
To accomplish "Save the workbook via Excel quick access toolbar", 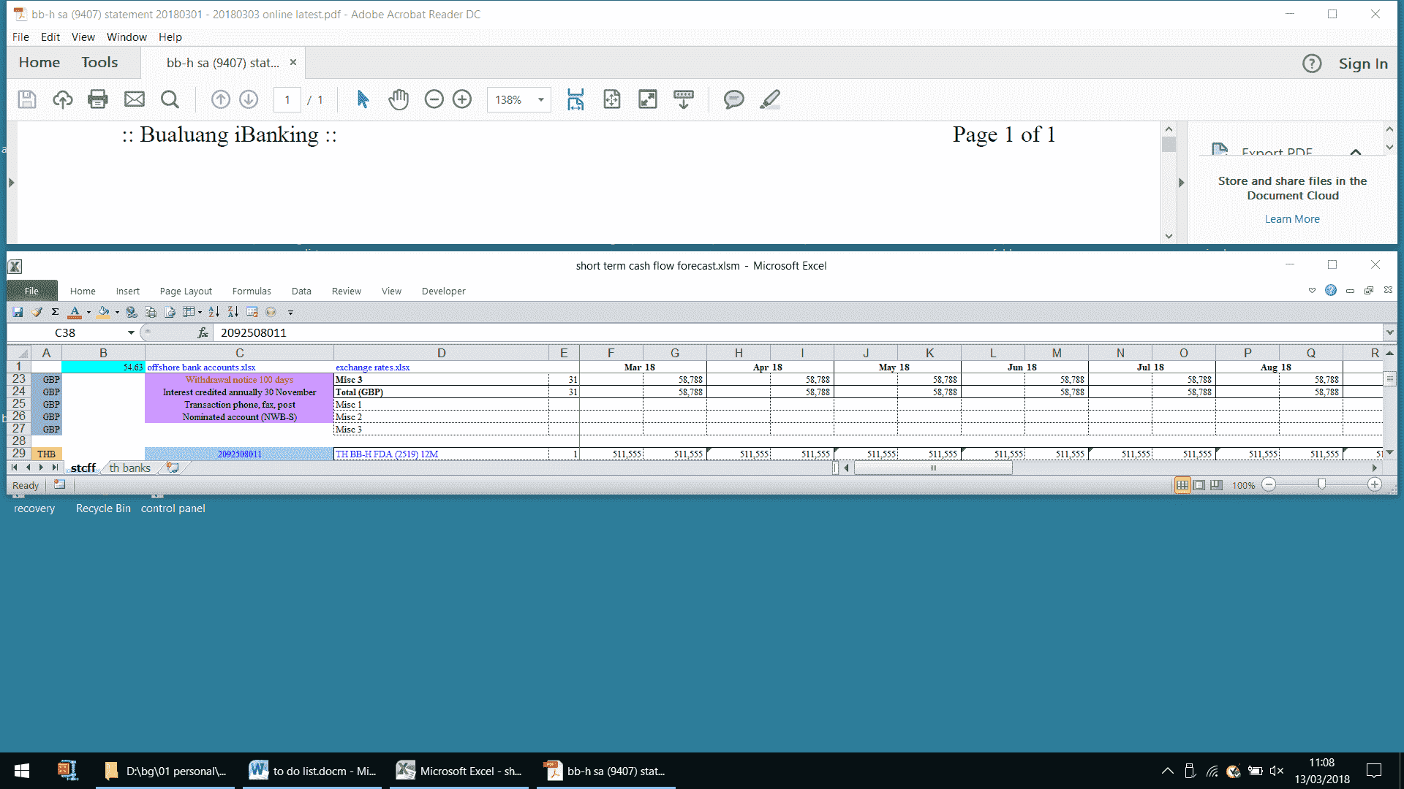I will click(x=18, y=312).
